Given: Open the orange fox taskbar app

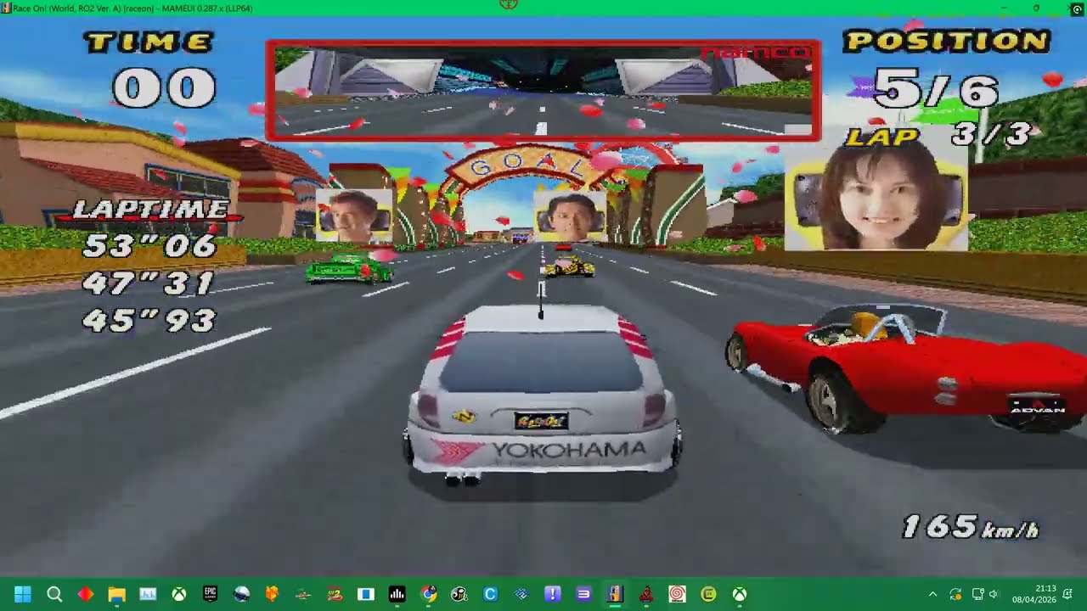Looking at the screenshot, I should point(272,594).
